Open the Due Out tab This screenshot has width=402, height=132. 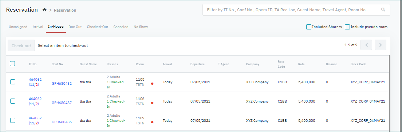[x=75, y=27]
